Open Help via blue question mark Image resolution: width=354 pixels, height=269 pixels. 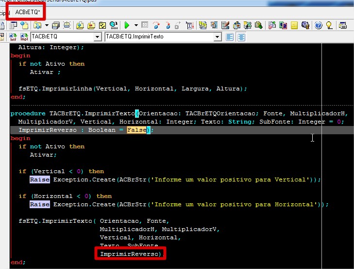319,25
